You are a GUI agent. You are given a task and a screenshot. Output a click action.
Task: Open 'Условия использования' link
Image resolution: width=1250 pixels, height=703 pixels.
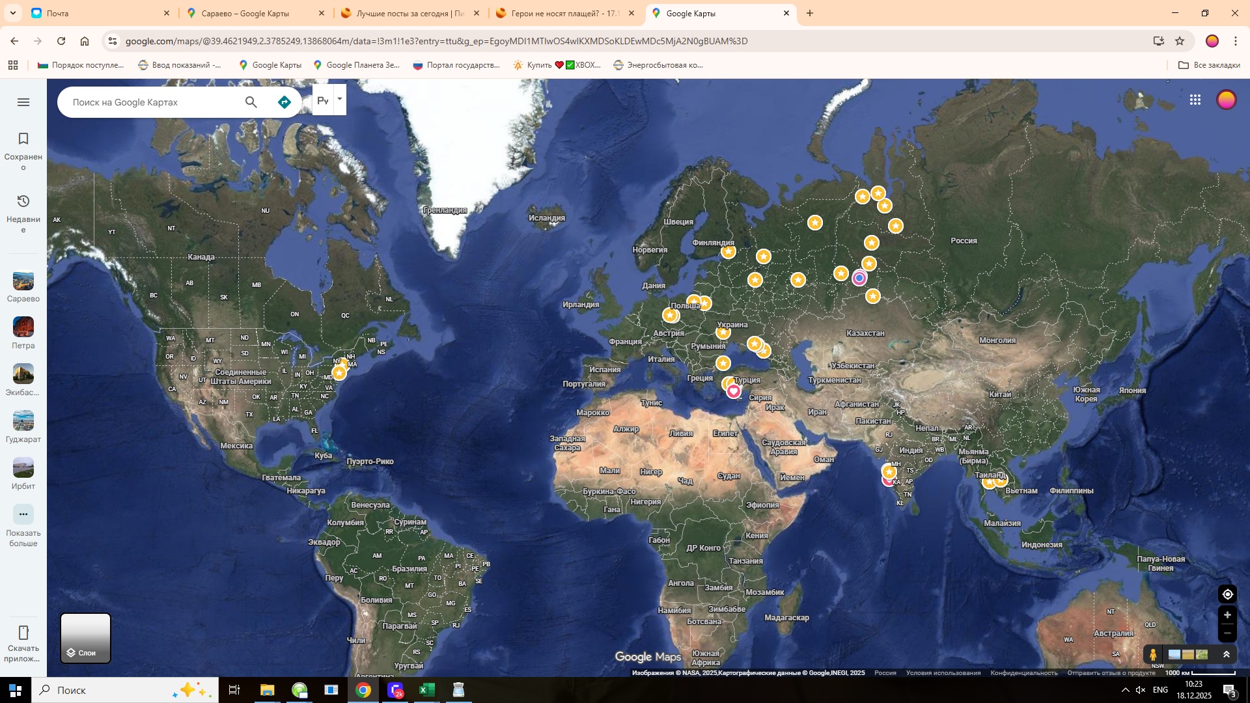943,673
